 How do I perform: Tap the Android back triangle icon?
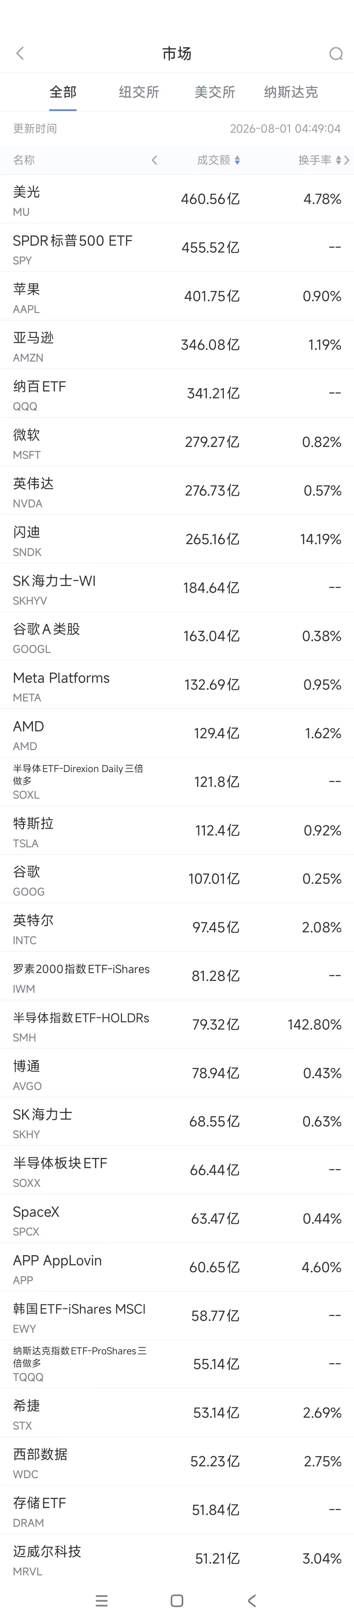click(252, 1600)
